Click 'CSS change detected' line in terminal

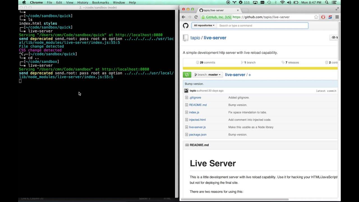(40, 50)
